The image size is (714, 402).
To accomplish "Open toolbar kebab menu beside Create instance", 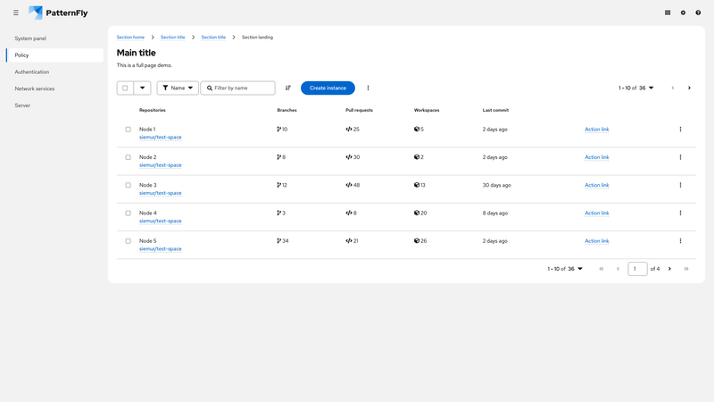I will pos(369,88).
